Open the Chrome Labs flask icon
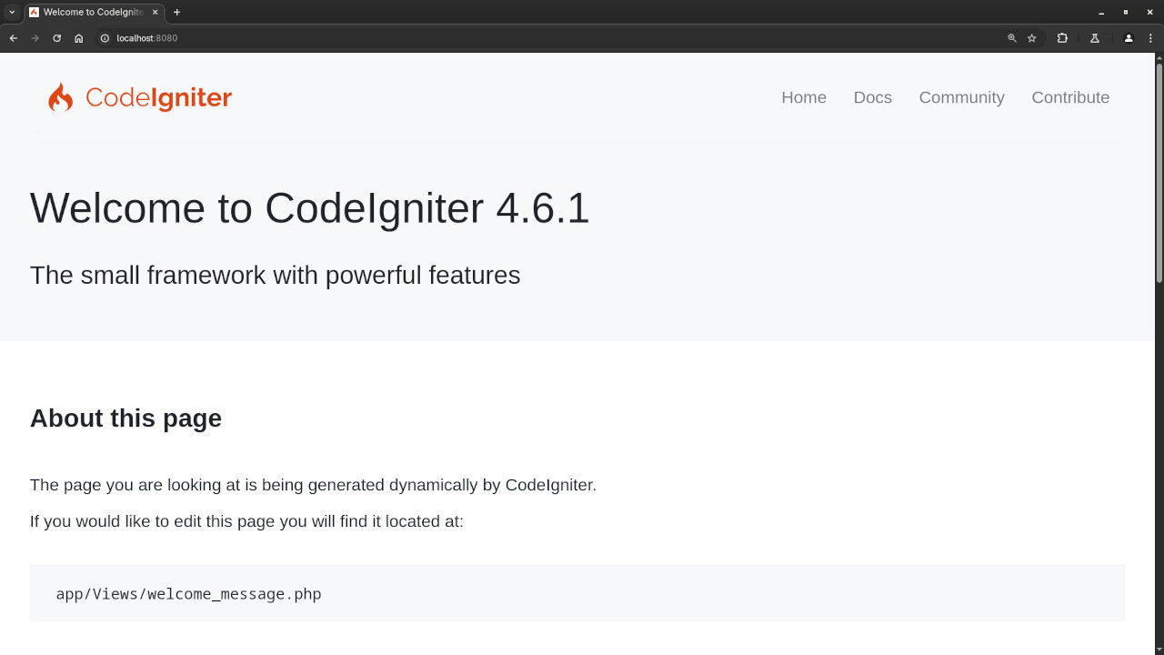Image resolution: width=1164 pixels, height=655 pixels. (1095, 38)
